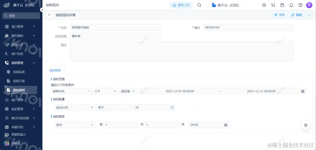Select the 抽检规则 sidebar item
Viewport: 316px width, 150px height.
pyautogui.click(x=20, y=90)
